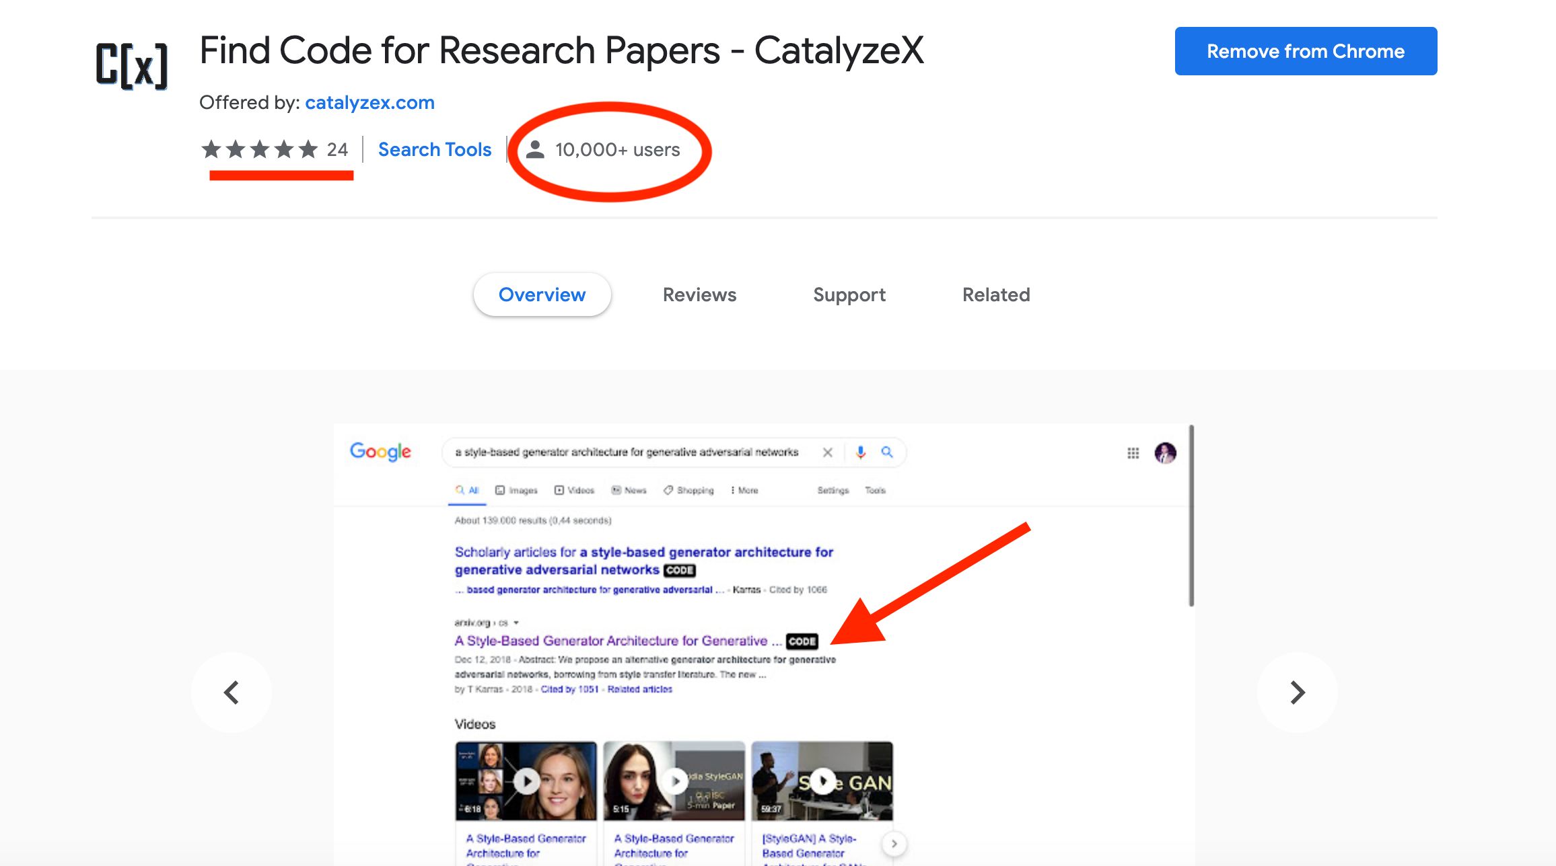This screenshot has width=1556, height=866.
Task: Click the profile avatar in screenshot
Action: [1166, 452]
